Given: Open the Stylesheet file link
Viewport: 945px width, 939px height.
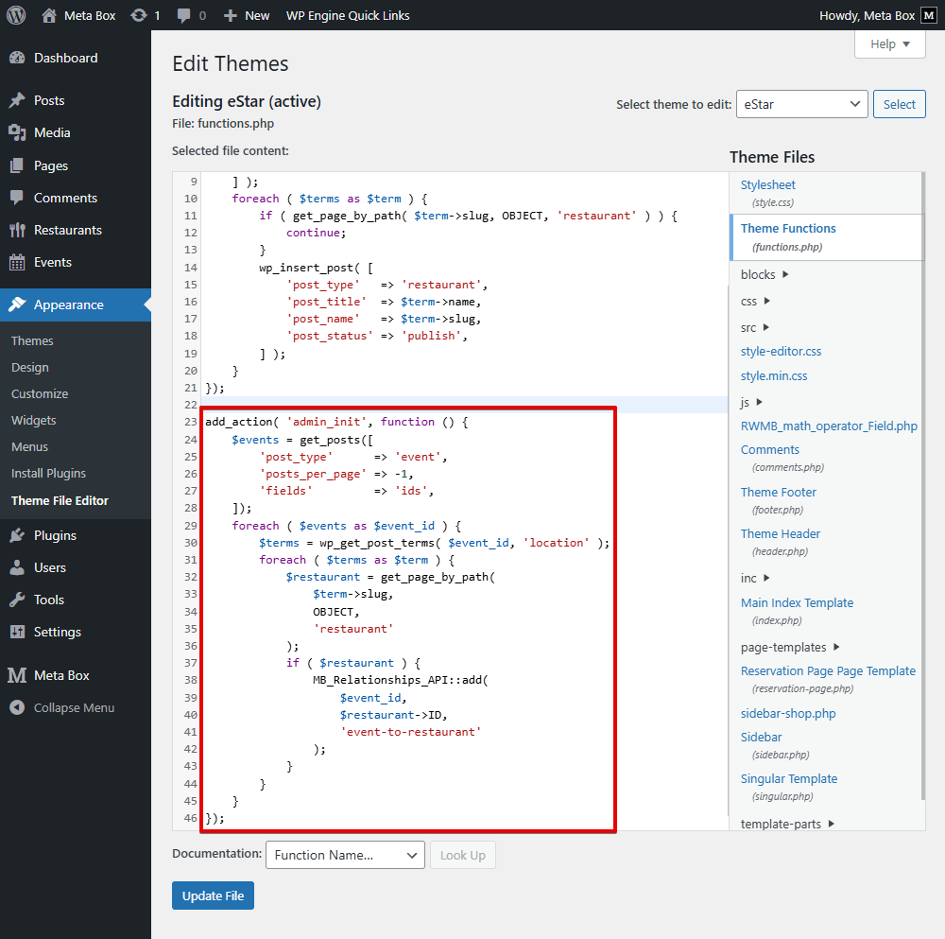Looking at the screenshot, I should 767,185.
